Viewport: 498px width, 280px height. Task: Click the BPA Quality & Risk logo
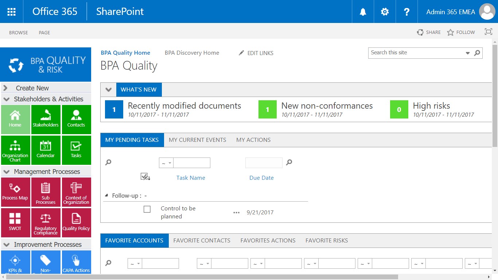tap(46, 65)
